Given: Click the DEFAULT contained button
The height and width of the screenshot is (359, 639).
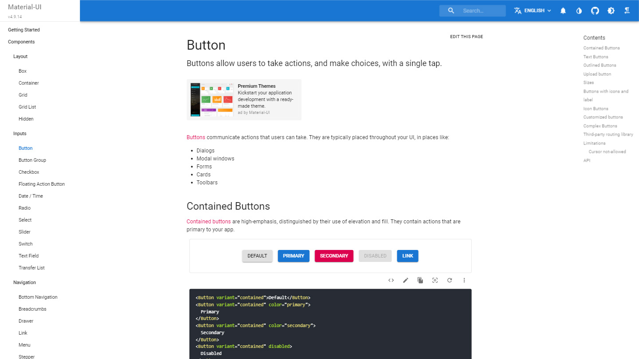Looking at the screenshot, I should [257, 256].
